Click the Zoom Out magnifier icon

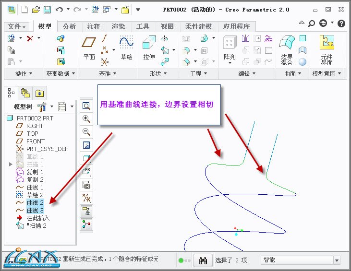pyautogui.click(x=86, y=132)
